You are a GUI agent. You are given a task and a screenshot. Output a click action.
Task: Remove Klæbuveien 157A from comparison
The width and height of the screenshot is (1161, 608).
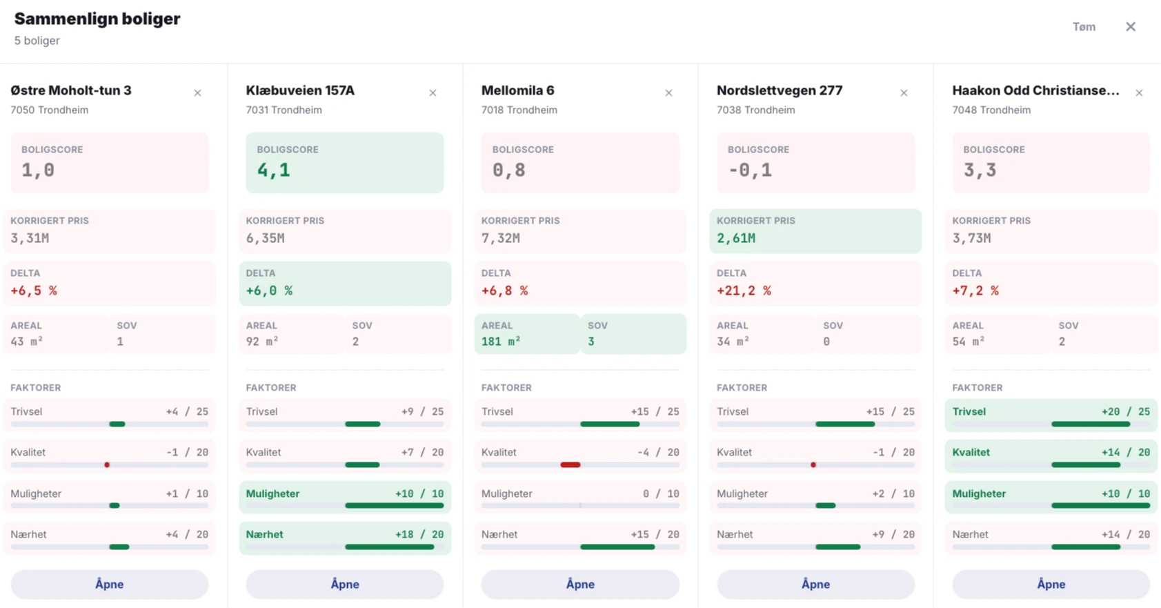[433, 92]
